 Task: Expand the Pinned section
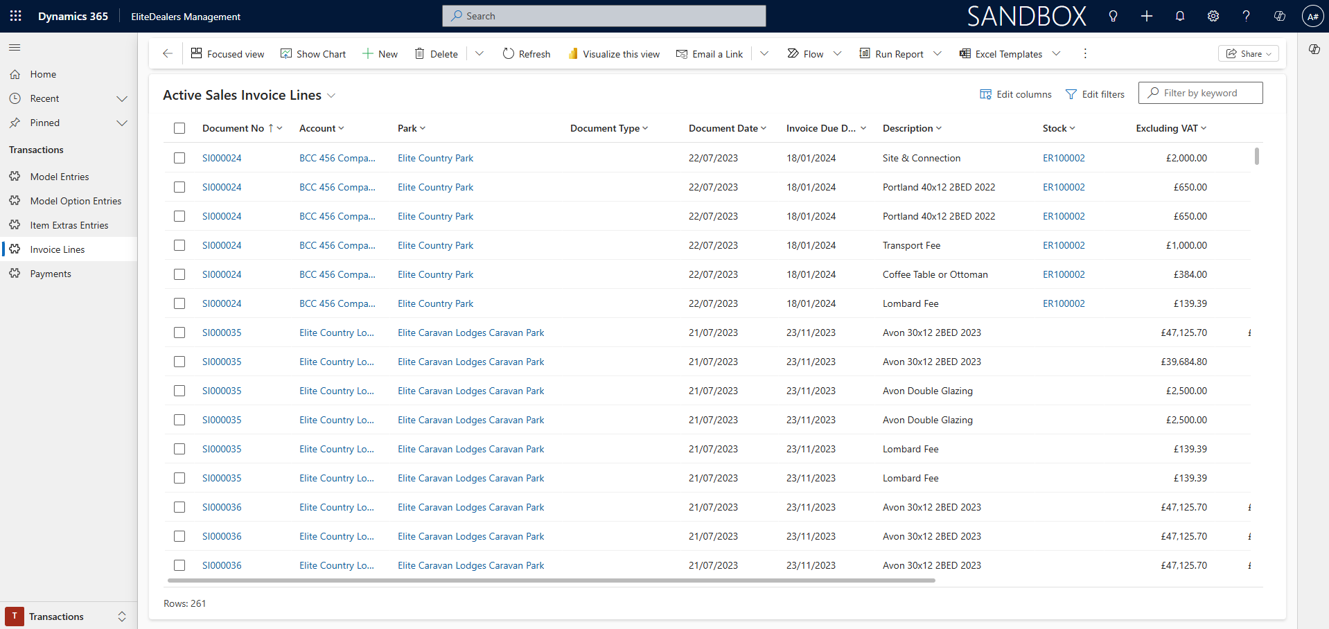tap(122, 123)
